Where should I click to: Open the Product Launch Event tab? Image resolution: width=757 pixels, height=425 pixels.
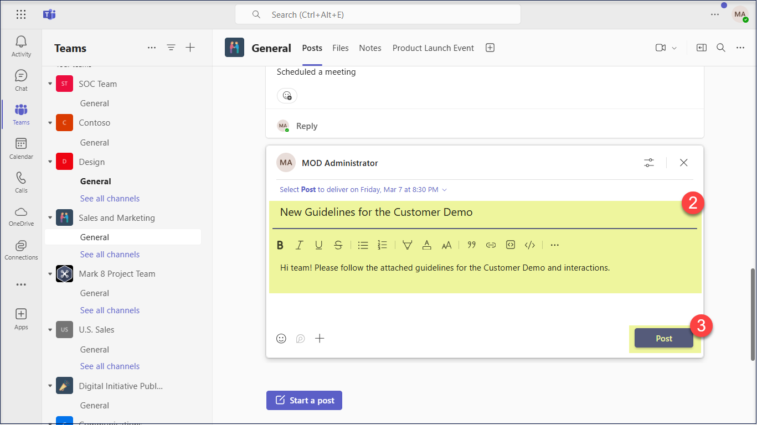click(x=433, y=48)
